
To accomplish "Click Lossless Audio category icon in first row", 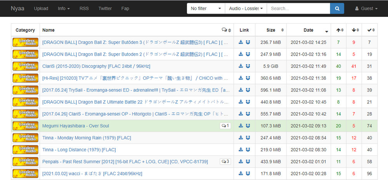I will click(x=25, y=42).
